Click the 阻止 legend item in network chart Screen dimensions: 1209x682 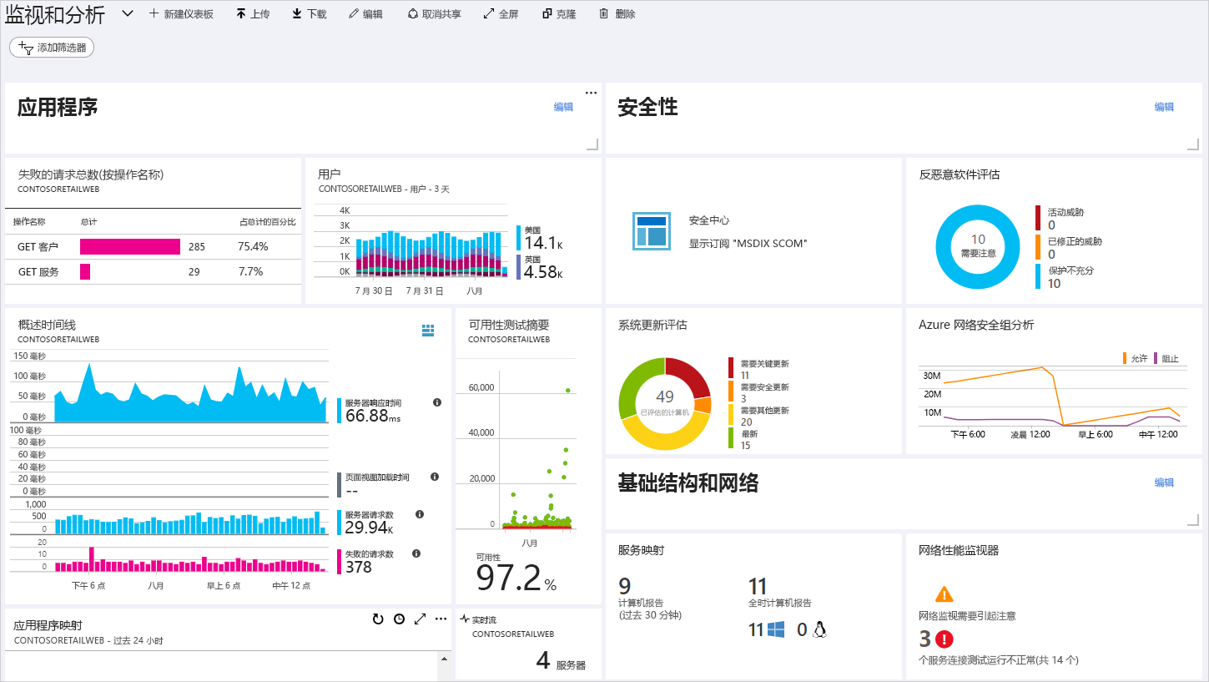[x=1166, y=358]
